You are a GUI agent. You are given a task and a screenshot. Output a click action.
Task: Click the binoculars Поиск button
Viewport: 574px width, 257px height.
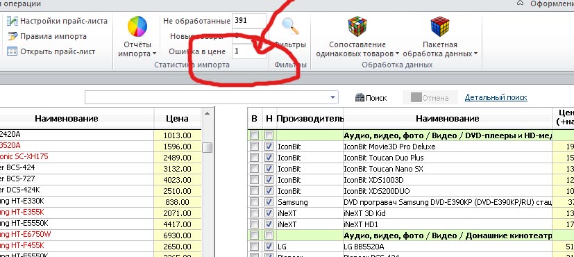[x=371, y=98]
